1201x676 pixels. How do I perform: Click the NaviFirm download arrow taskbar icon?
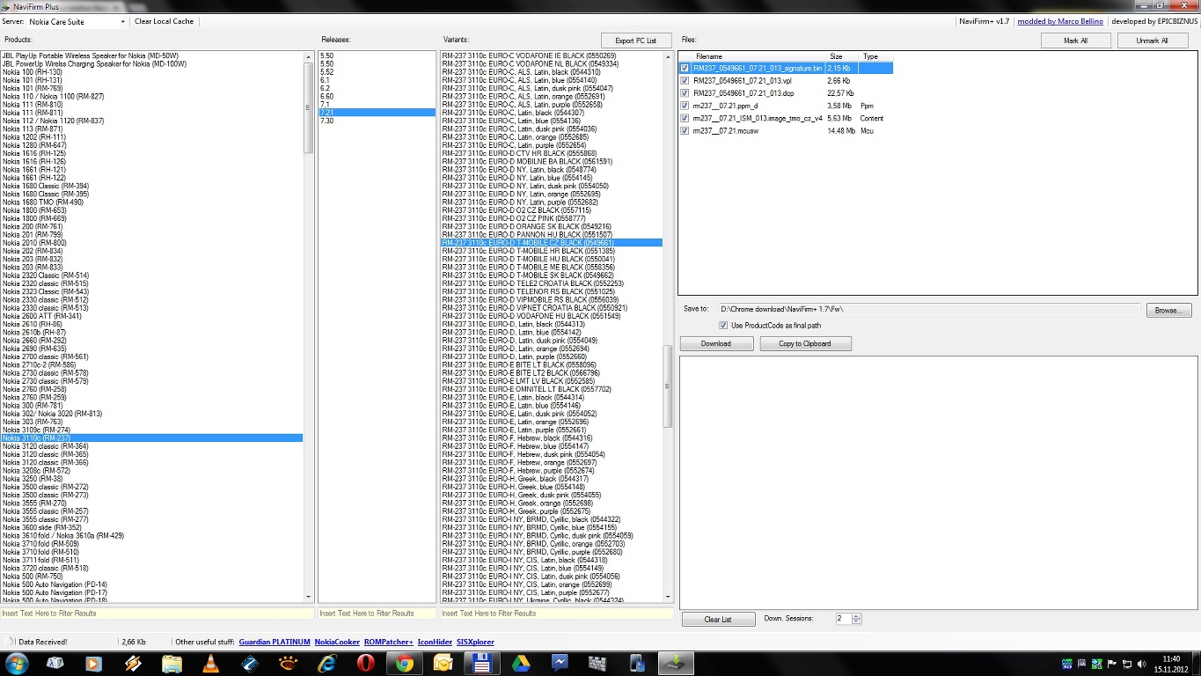[676, 664]
